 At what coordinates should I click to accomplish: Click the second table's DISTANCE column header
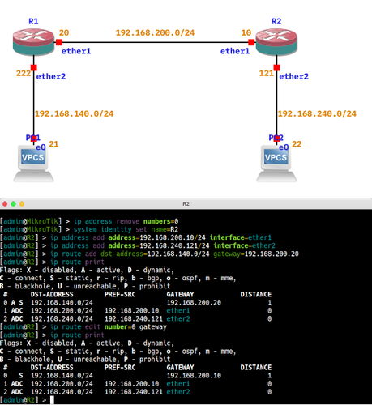coord(256,368)
